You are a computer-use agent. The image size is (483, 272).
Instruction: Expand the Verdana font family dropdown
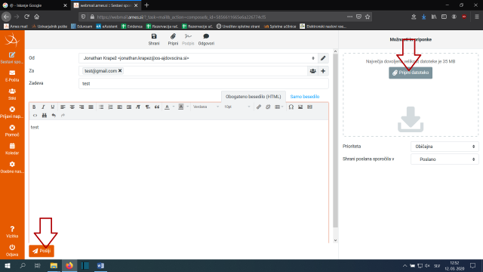205,107
